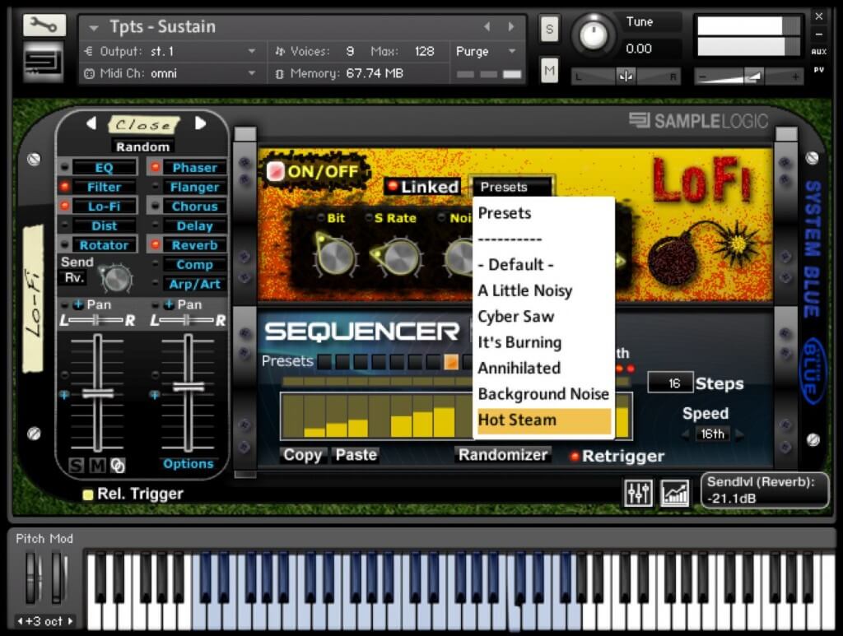Adjust the instrument output volume slider
The image size is (843, 636).
point(754,77)
